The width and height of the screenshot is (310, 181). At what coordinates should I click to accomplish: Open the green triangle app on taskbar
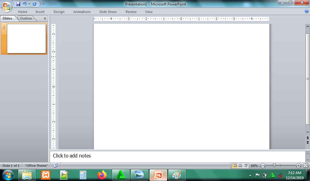tap(120, 175)
